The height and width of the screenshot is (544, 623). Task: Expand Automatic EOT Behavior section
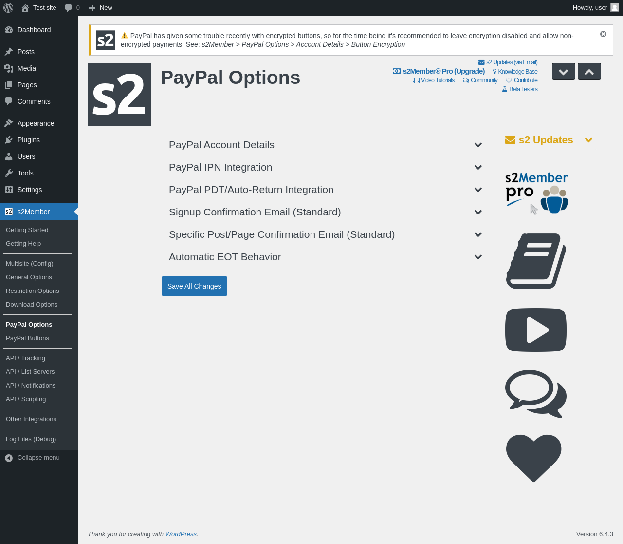[x=325, y=257]
